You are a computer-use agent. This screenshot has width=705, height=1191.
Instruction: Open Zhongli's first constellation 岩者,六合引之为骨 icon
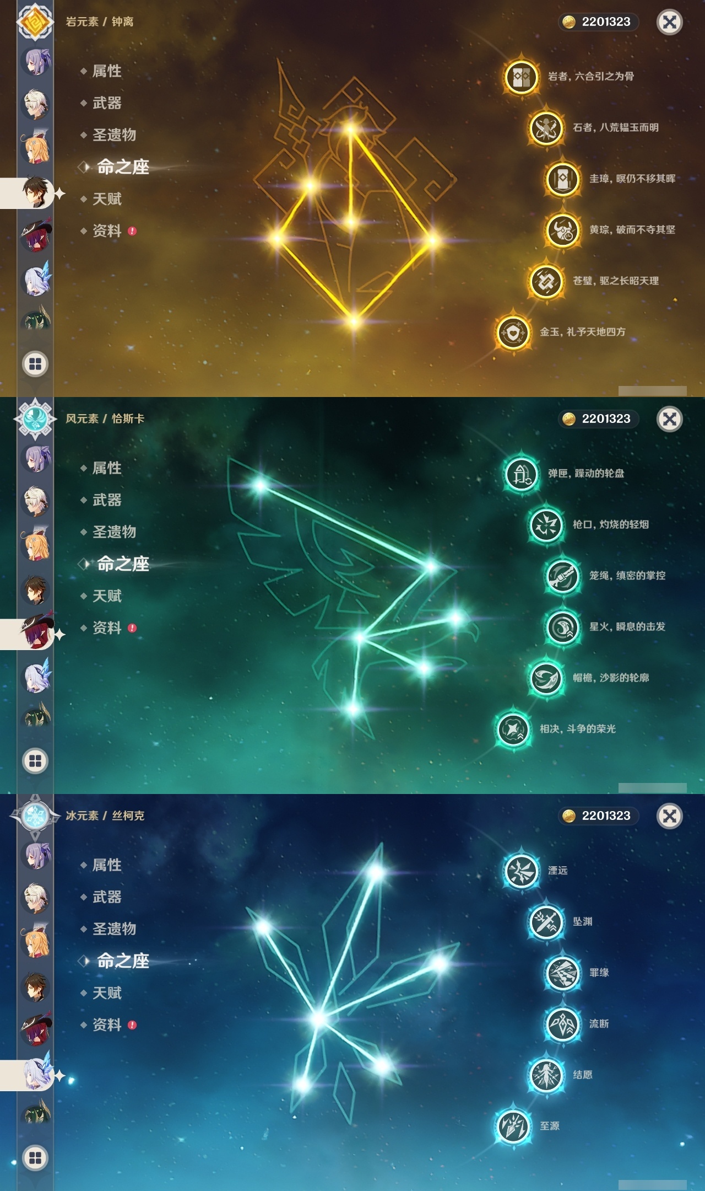(x=521, y=77)
